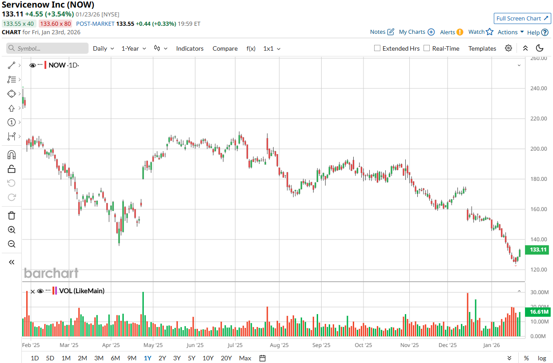Screen dimensions: 553x363
Task: Click inside the Symbol search field
Action: (47, 48)
